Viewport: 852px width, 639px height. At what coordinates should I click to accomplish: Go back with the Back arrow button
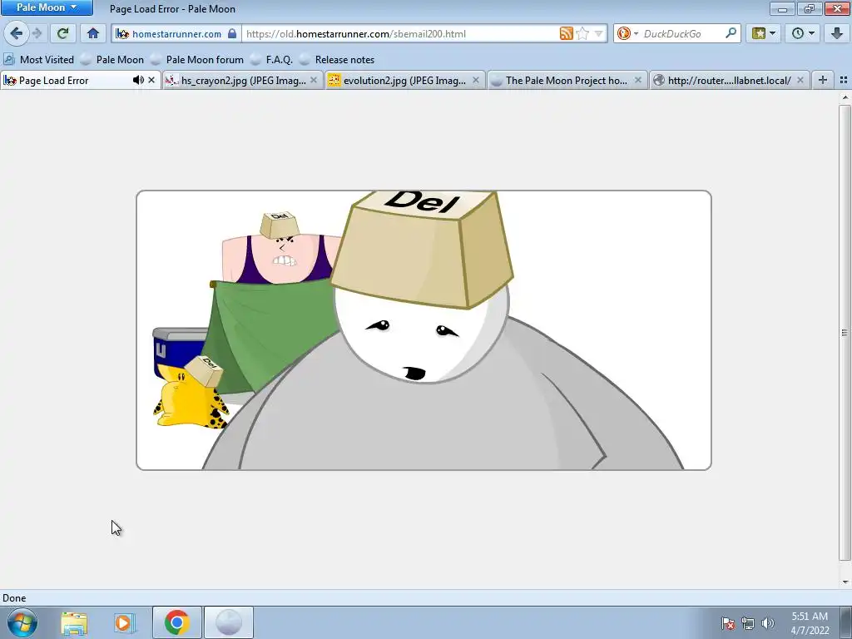point(17,33)
